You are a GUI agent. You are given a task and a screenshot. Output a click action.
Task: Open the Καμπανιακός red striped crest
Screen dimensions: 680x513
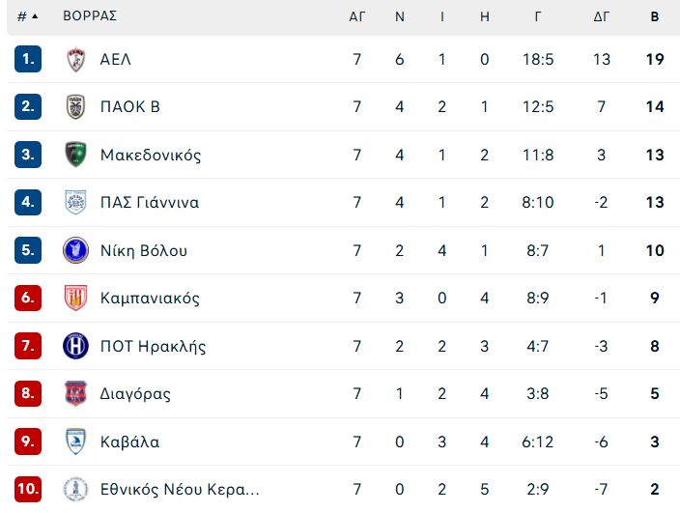click(x=76, y=298)
